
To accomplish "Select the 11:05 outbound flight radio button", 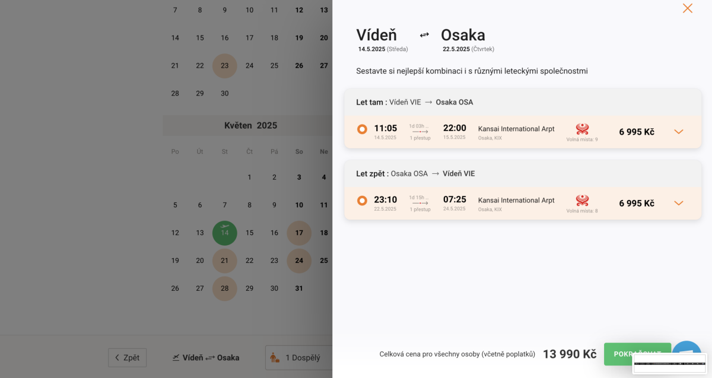I will click(x=362, y=129).
